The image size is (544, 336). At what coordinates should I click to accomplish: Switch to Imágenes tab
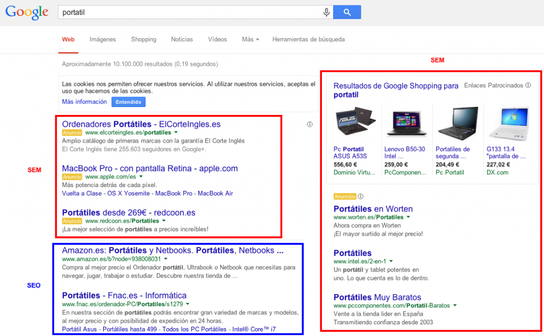[103, 39]
